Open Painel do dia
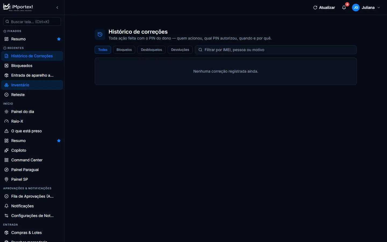Image resolution: width=387 pixels, height=242 pixels. (32, 112)
